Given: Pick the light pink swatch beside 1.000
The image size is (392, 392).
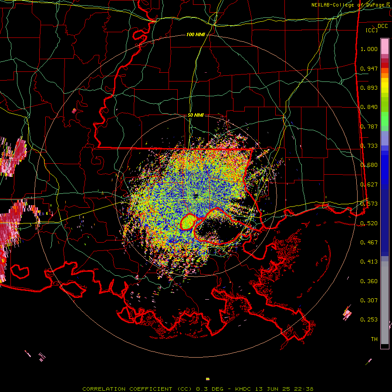Looking at the screenshot, I should pos(385,46).
